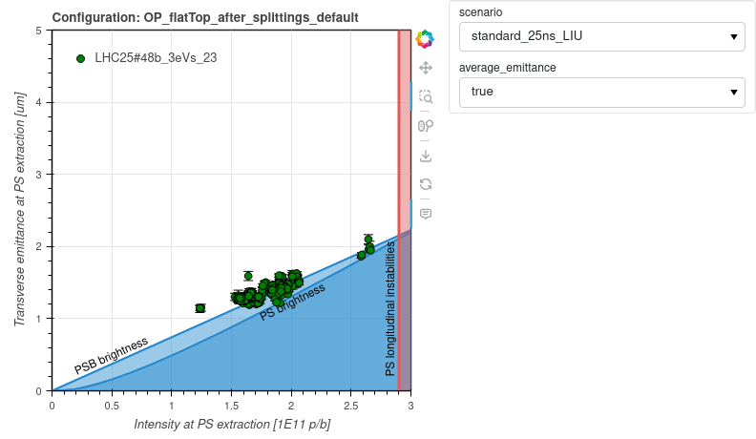Screen dimensions: 756x439
Task: Click the Bokeh logo icon
Action: point(426,39)
